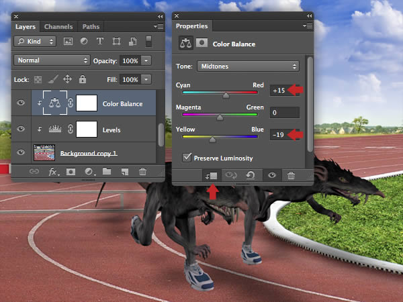Reset to adjustment defaults icon

251,175
